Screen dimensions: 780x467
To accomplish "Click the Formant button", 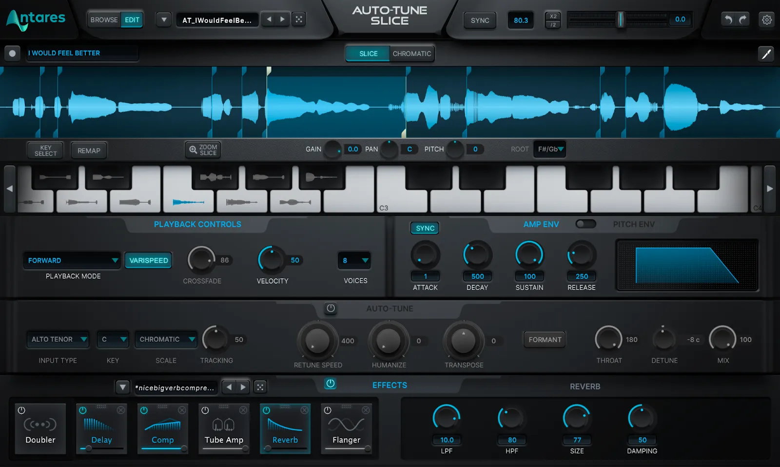I will tap(544, 339).
